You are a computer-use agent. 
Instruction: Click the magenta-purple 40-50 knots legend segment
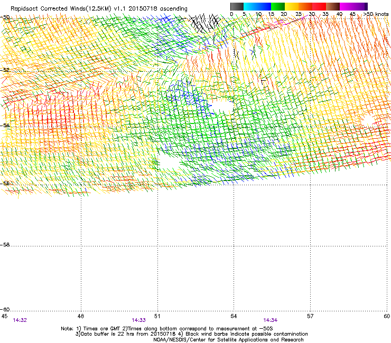(353, 6)
